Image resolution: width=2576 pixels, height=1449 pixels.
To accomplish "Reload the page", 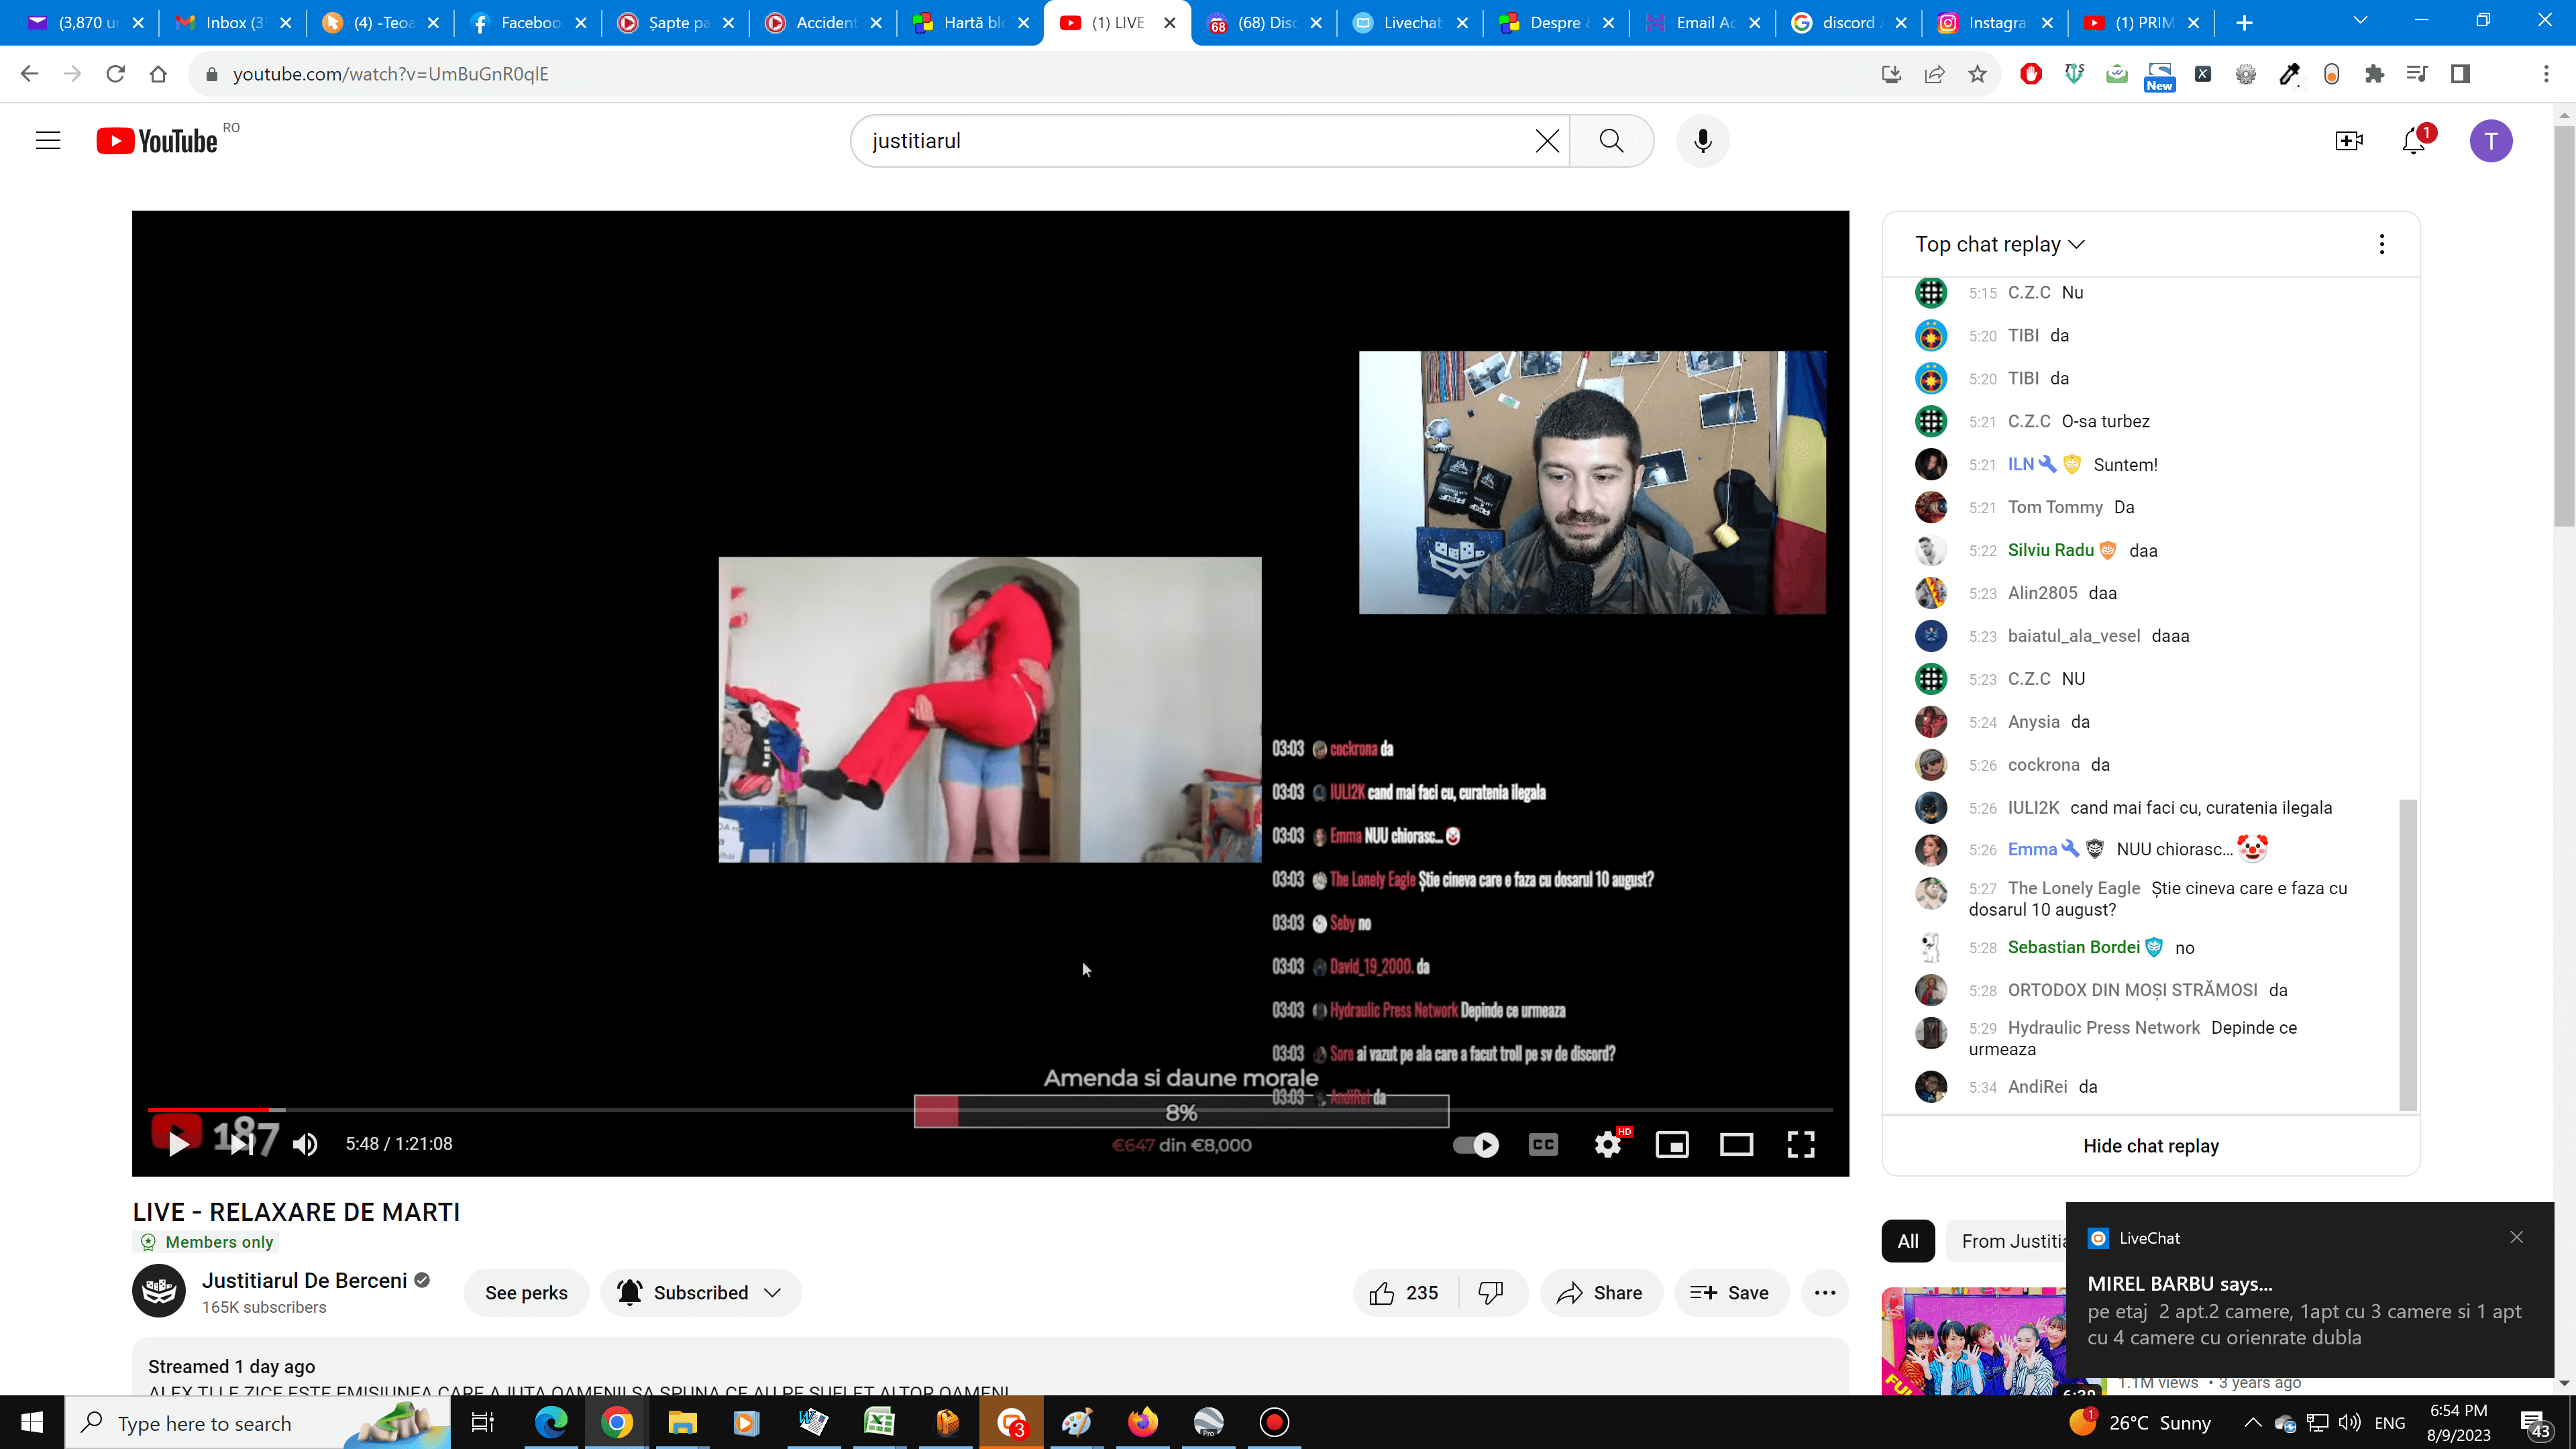I will pos(115,74).
